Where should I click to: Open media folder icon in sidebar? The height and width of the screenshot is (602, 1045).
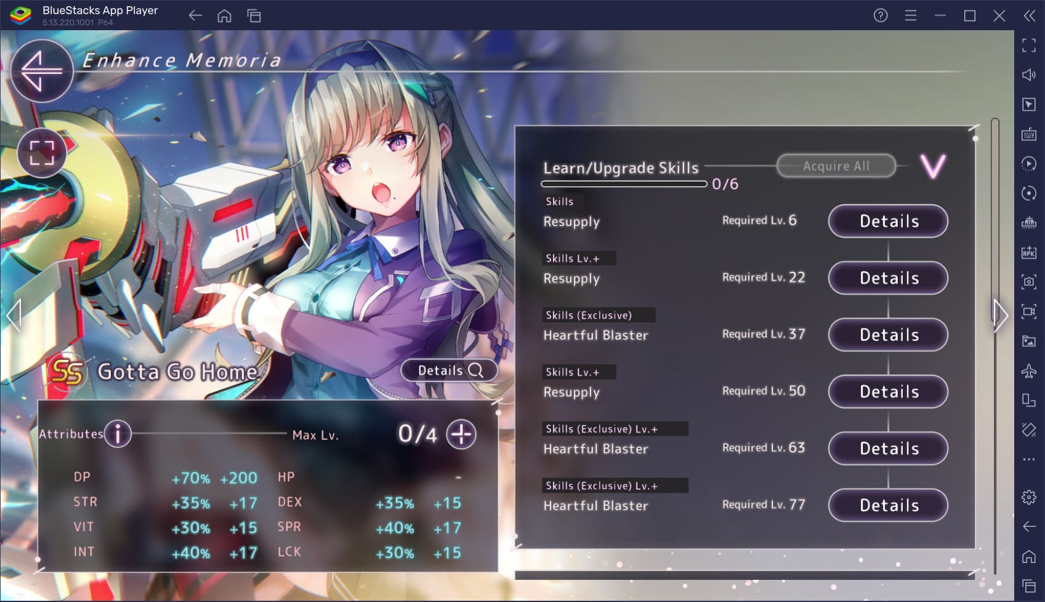click(1028, 341)
